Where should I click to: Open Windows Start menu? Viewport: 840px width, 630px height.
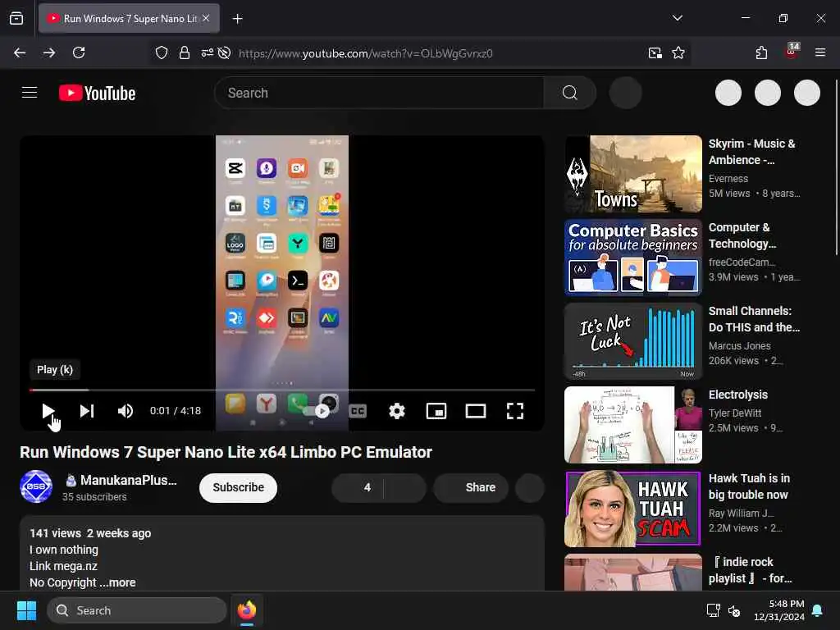point(26,610)
